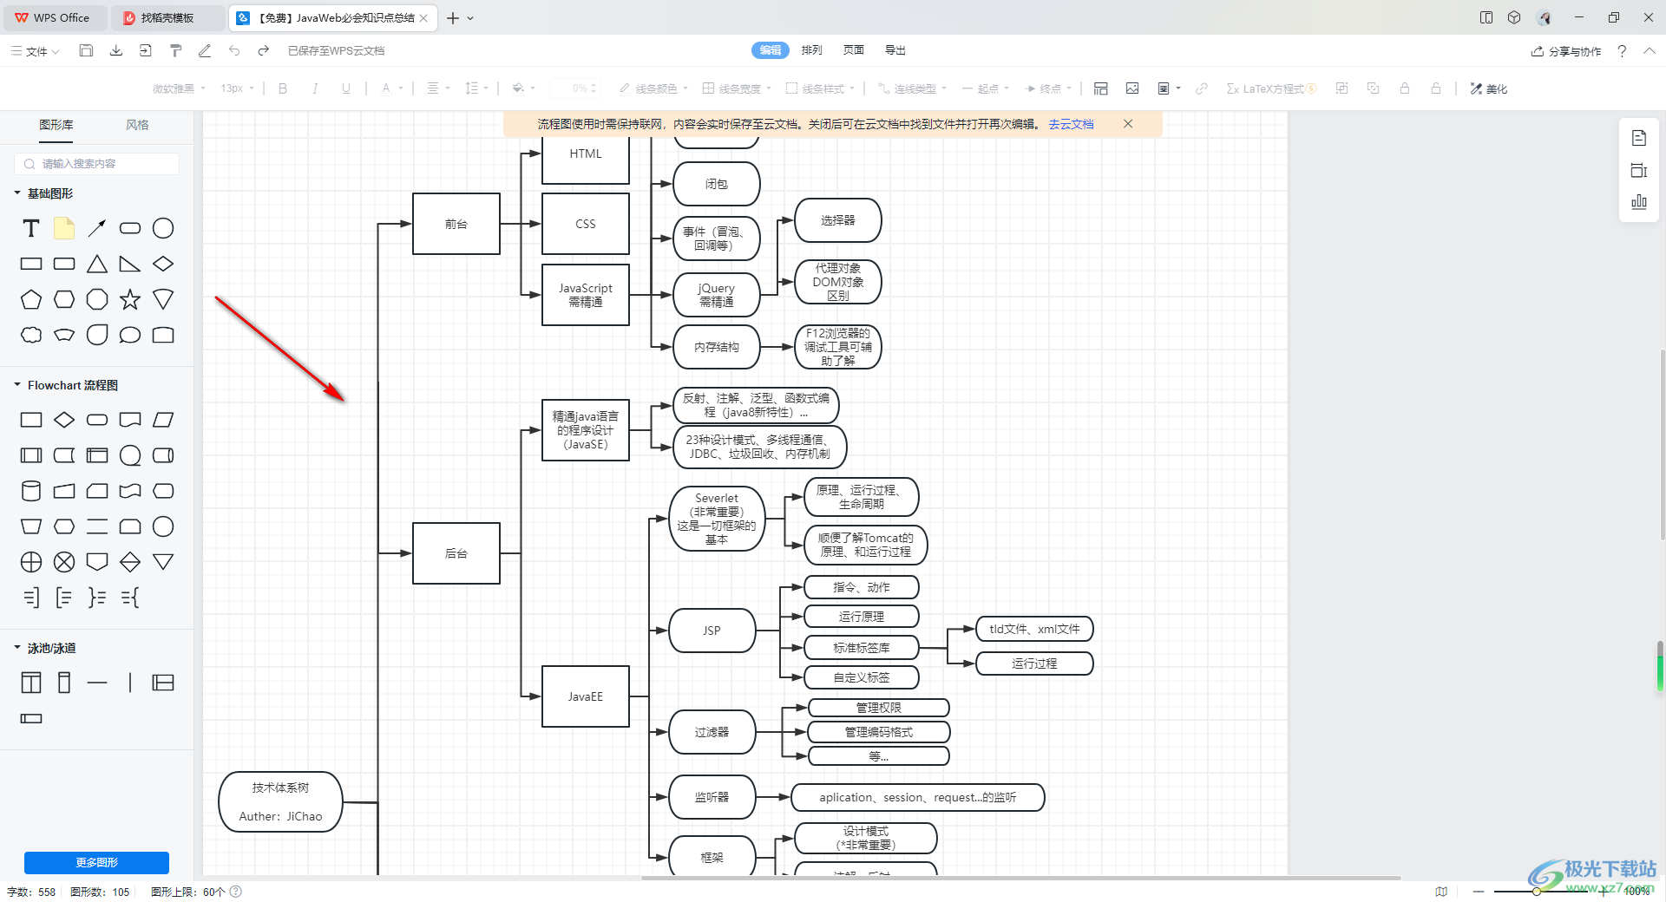
Task: Open new tab with plus button
Action: coord(453,17)
